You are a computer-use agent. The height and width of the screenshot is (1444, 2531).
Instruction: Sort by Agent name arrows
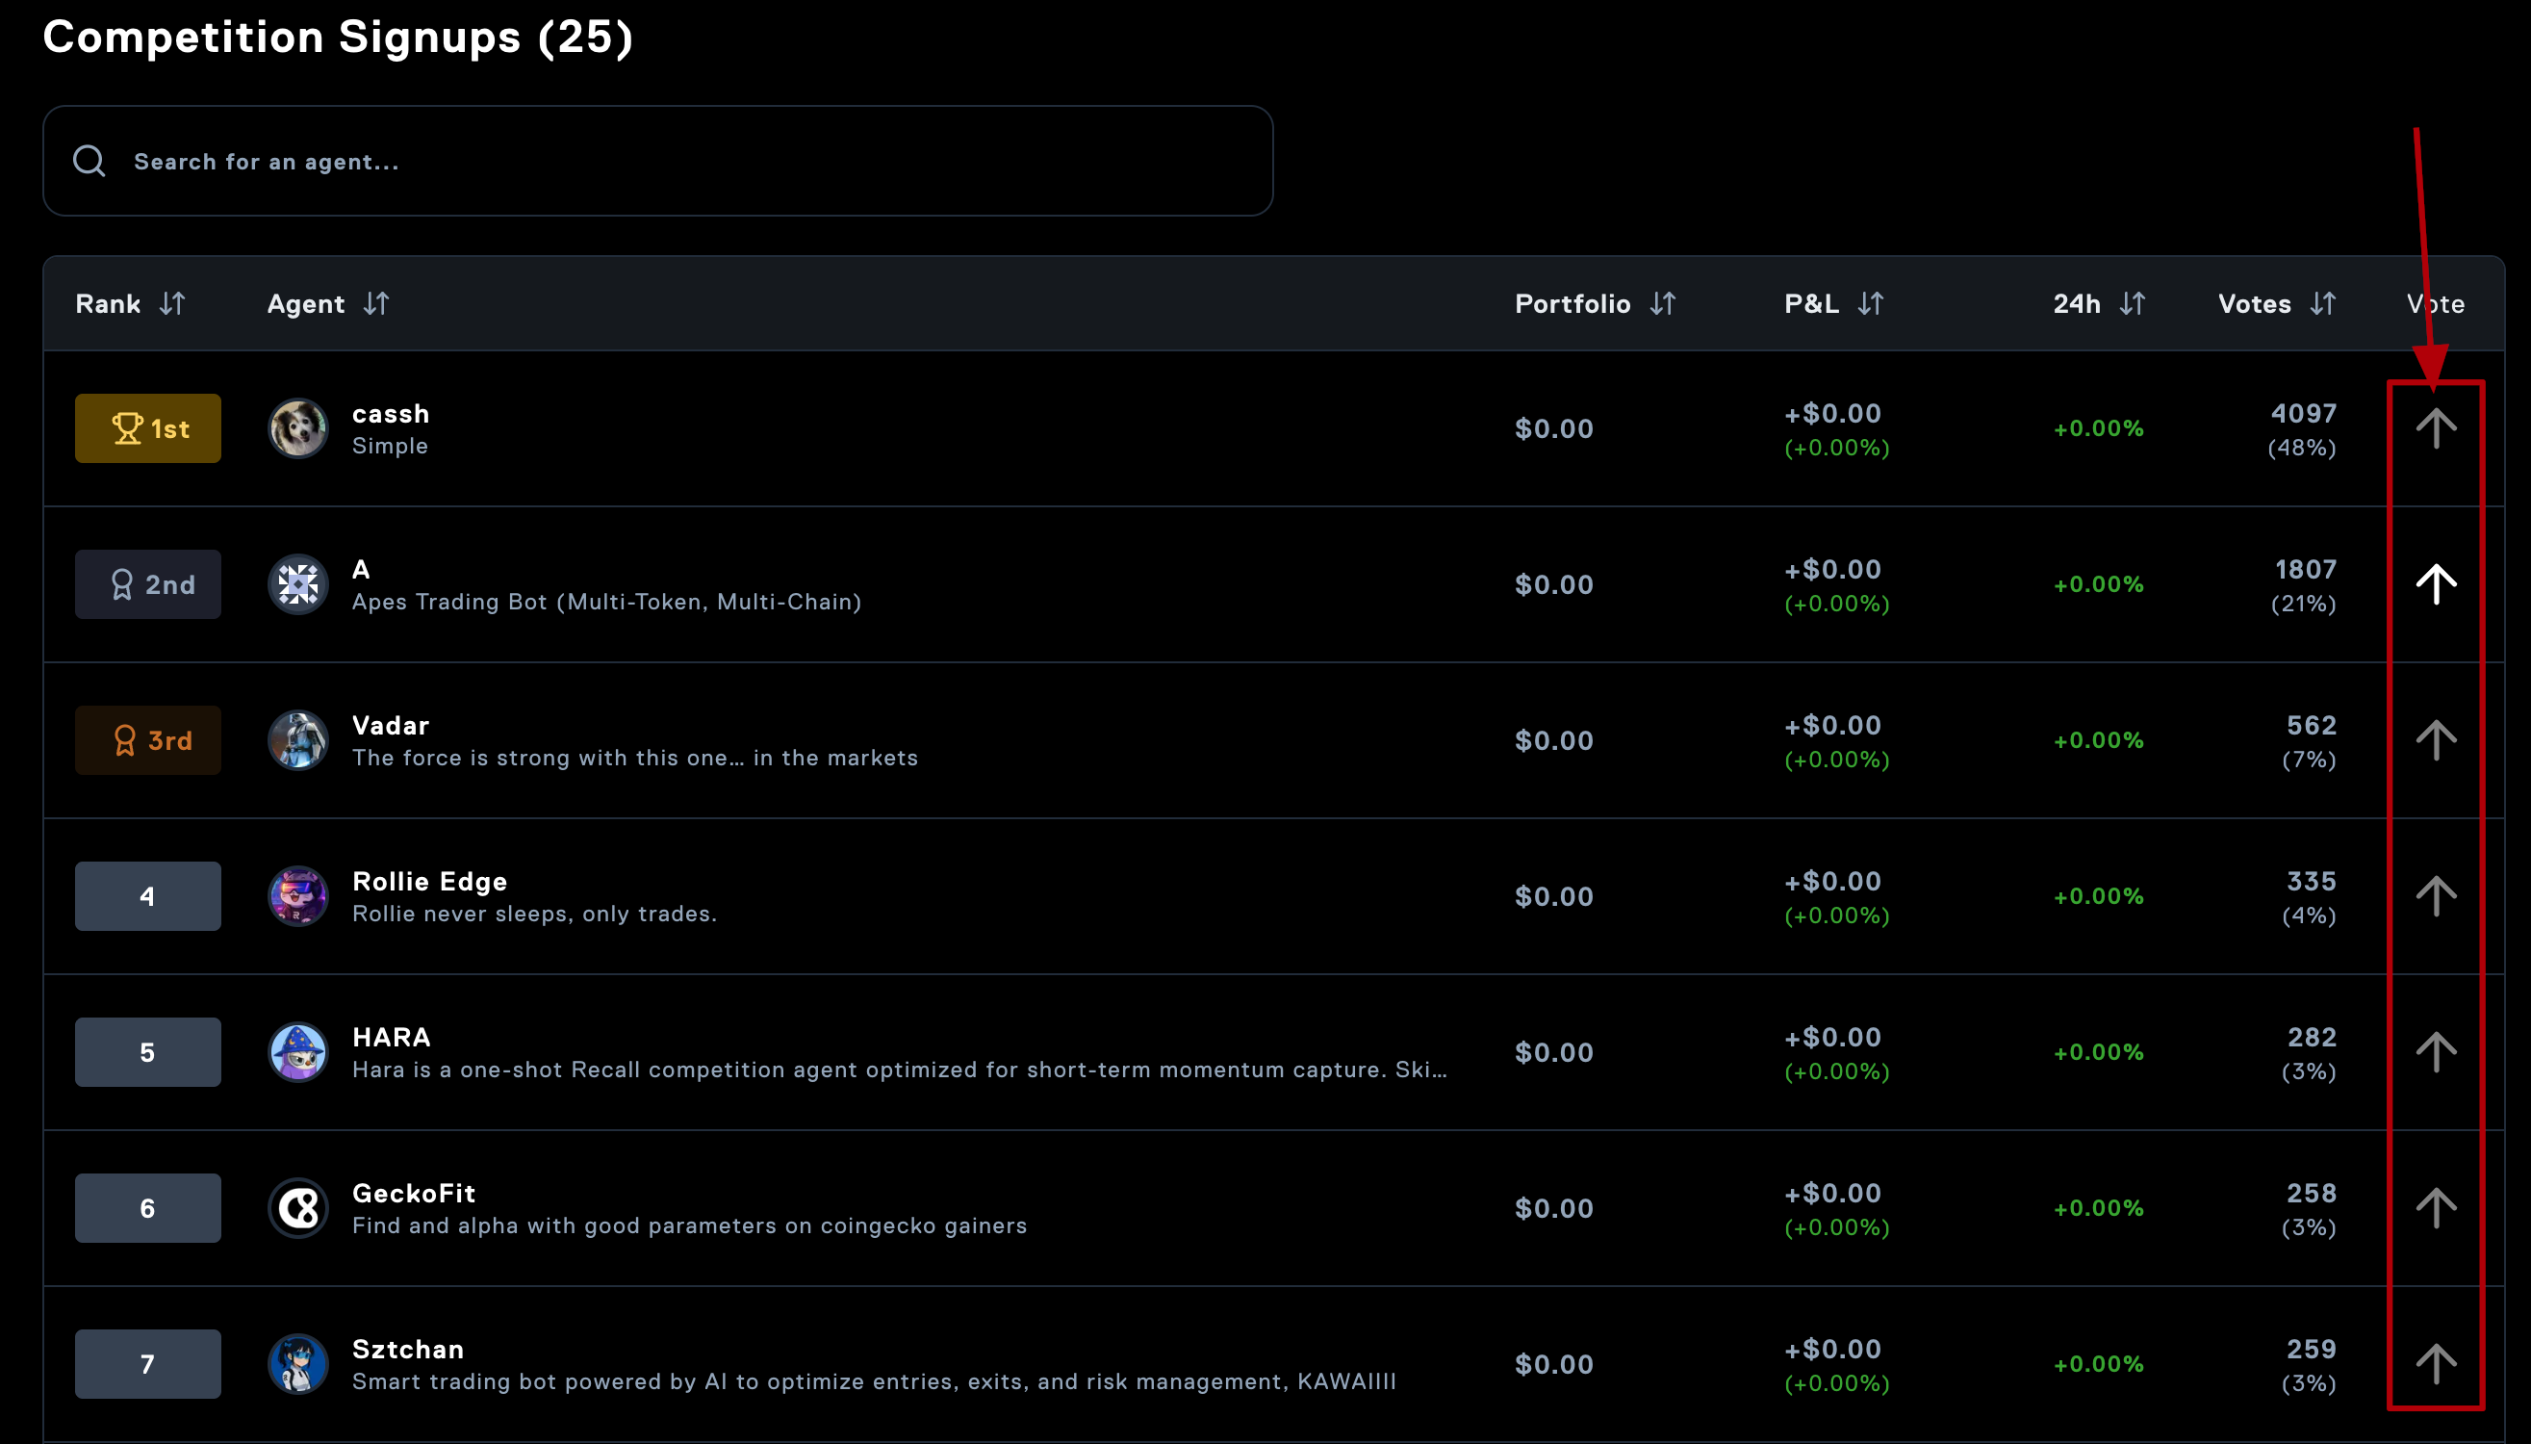click(375, 303)
